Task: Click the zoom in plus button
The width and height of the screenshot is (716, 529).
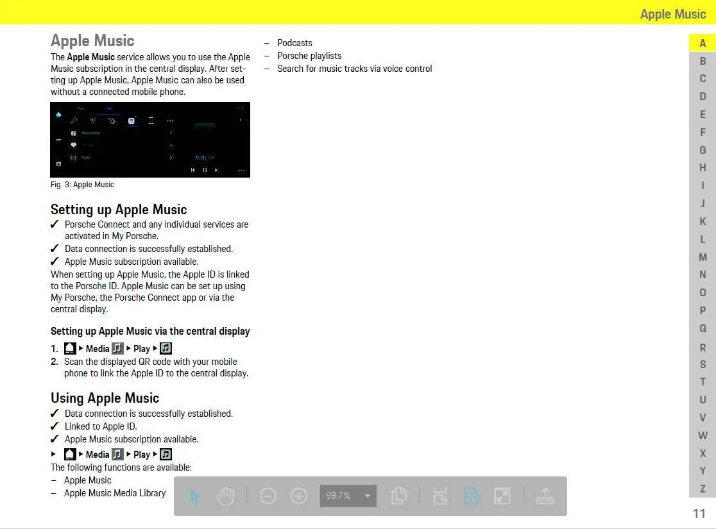Action: 298,496
